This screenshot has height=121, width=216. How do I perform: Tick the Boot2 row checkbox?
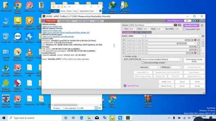(199, 50)
